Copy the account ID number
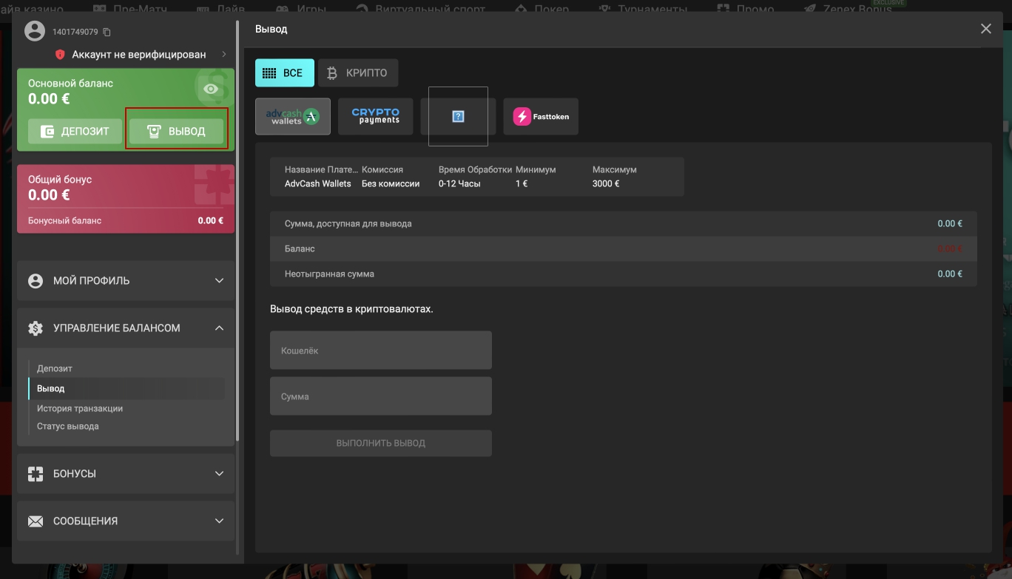The width and height of the screenshot is (1012, 579). [107, 32]
